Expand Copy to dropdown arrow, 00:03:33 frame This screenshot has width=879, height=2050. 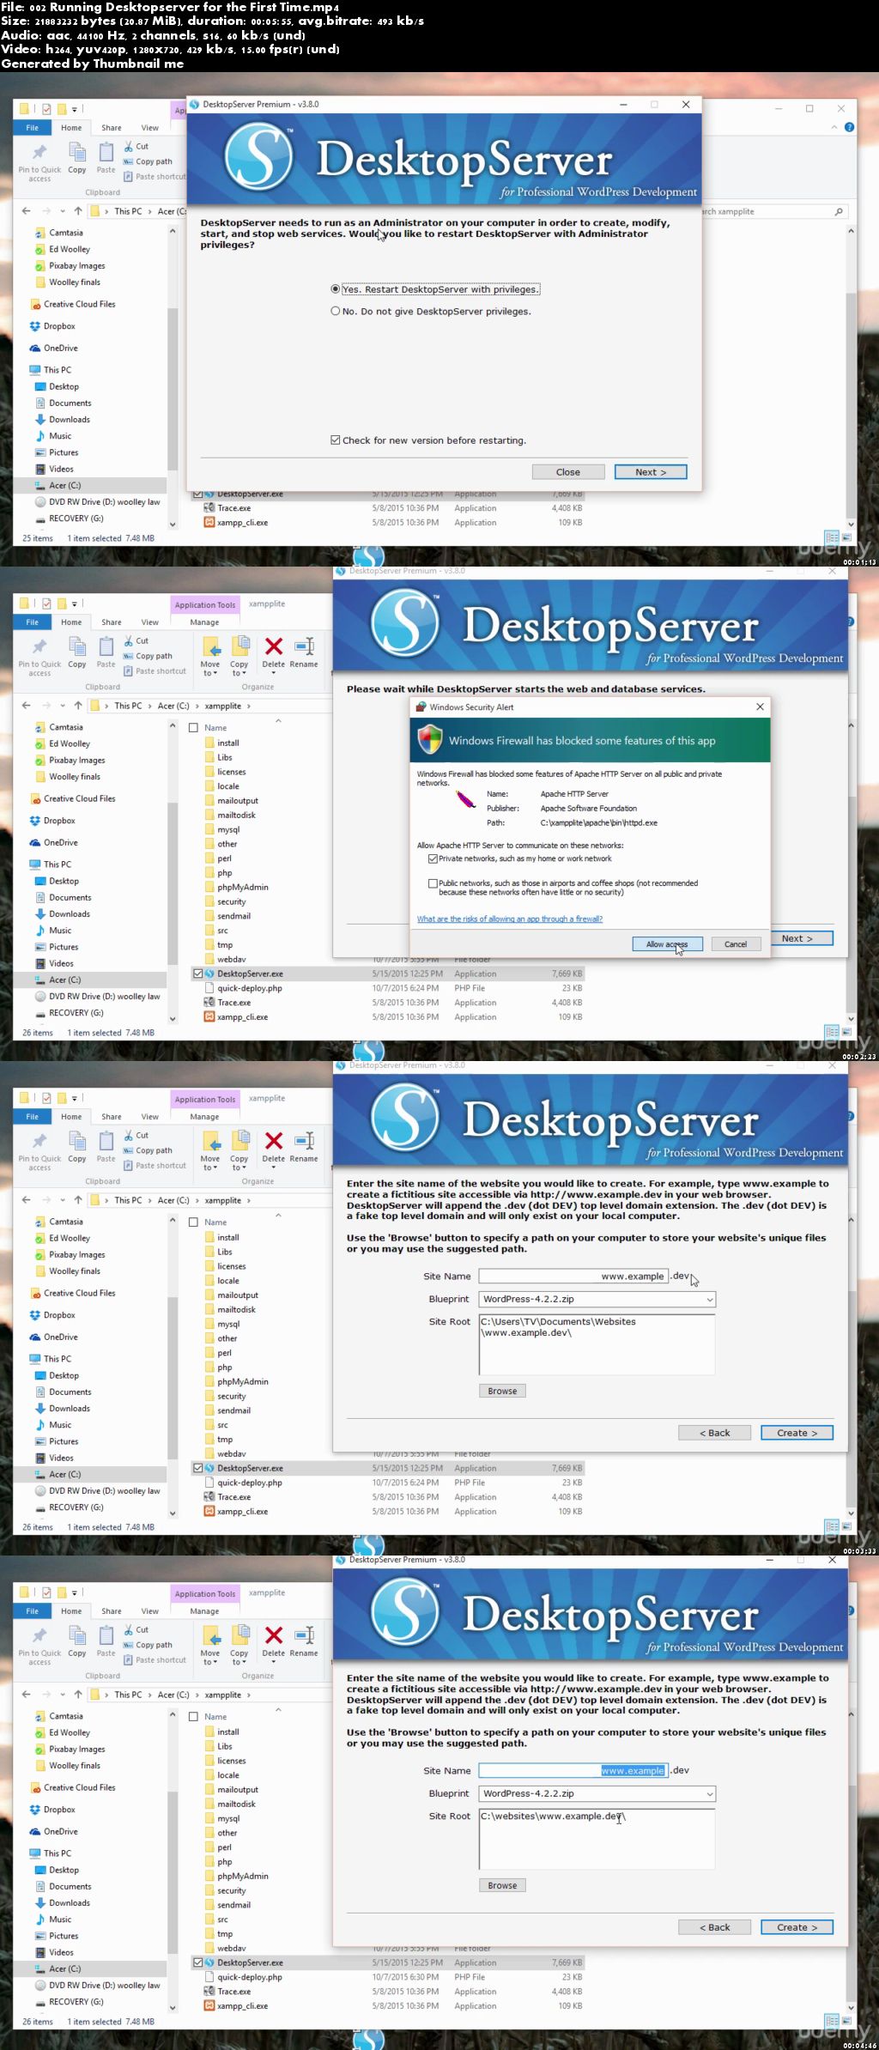click(x=244, y=1168)
